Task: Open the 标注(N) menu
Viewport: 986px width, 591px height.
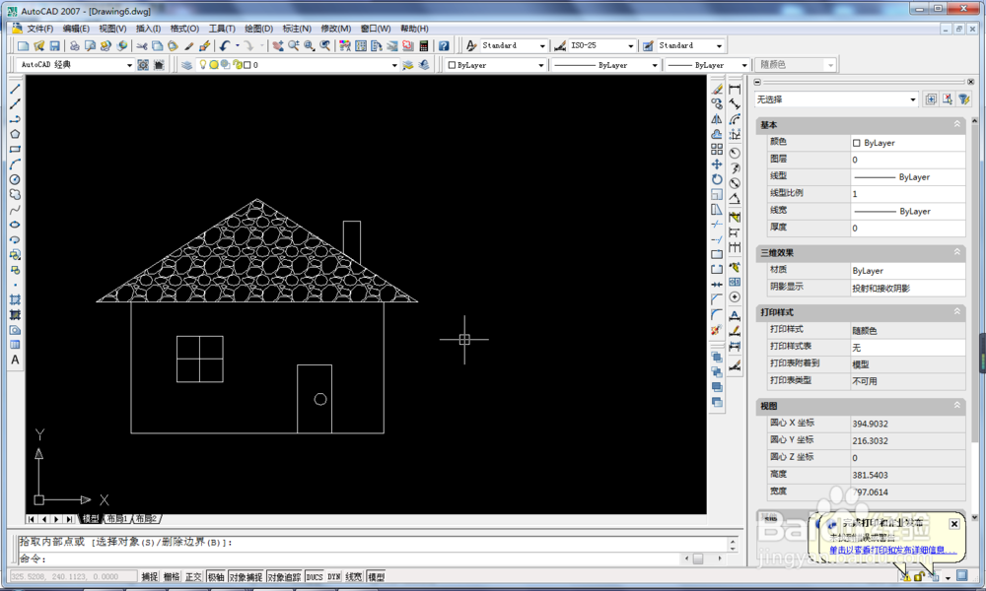Action: 297,29
